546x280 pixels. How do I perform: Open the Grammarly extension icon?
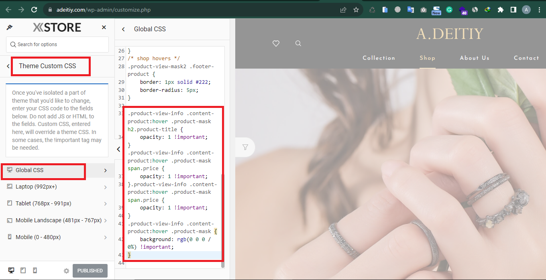(x=449, y=10)
